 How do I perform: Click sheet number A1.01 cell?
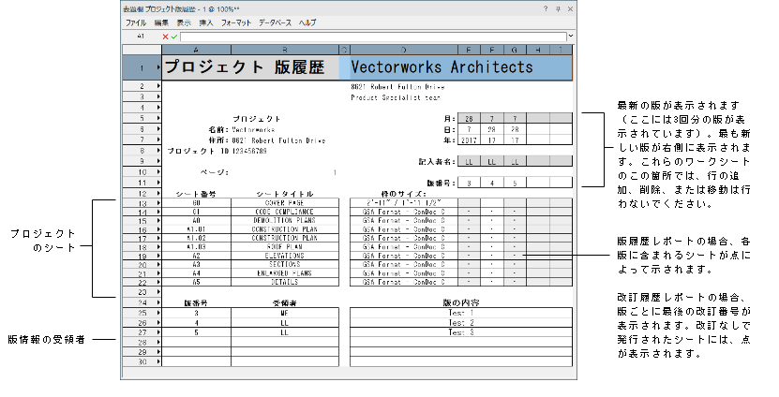click(x=196, y=229)
